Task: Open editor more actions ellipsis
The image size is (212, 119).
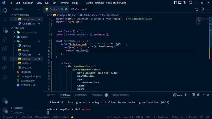Action: coord(207,9)
